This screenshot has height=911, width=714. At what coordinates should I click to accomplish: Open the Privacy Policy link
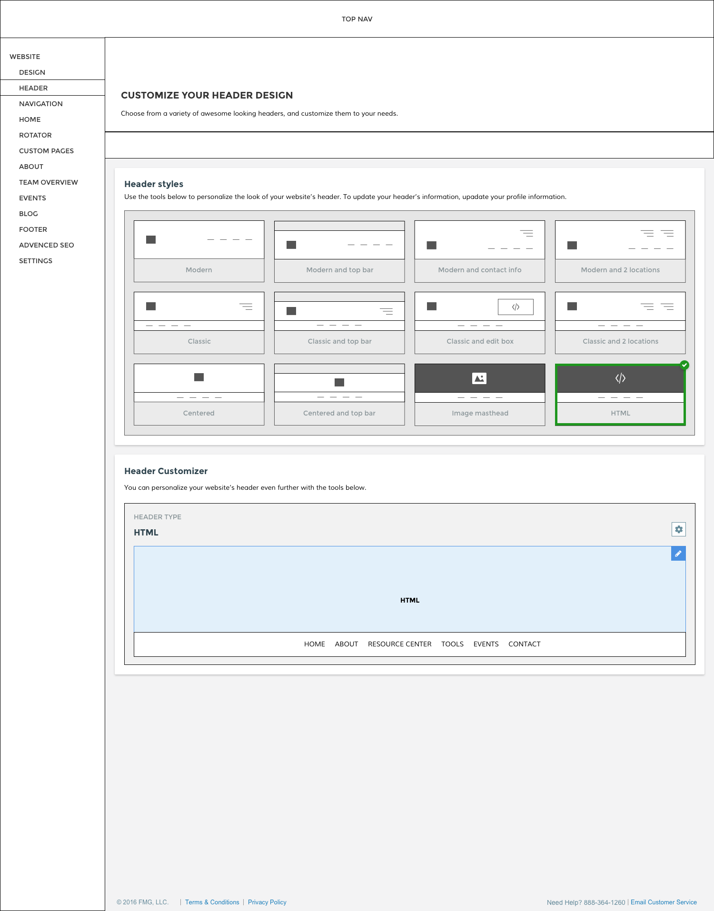(x=267, y=902)
